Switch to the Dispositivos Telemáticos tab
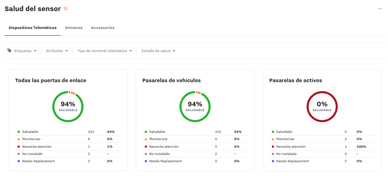 (x=33, y=28)
